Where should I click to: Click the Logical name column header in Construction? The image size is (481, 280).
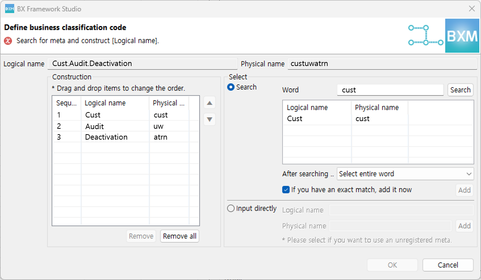[x=114, y=103]
